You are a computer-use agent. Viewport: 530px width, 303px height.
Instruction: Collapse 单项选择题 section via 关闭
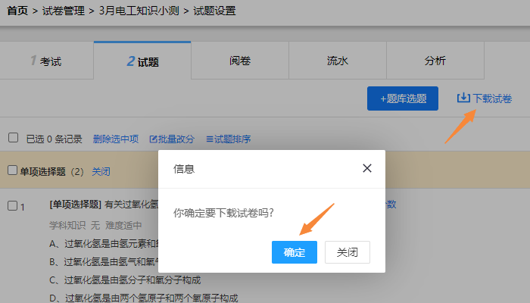101,171
